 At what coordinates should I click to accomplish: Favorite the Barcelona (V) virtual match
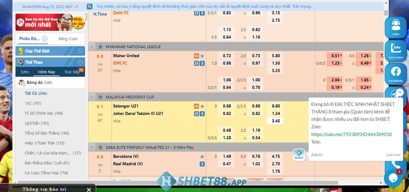coord(202,156)
